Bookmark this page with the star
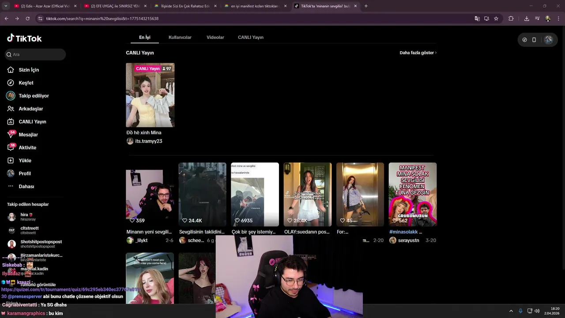This screenshot has width=565, height=318. (496, 19)
